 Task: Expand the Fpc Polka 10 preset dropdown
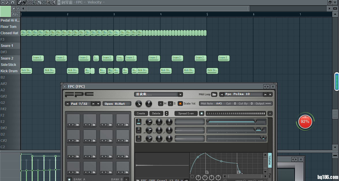pos(270,94)
